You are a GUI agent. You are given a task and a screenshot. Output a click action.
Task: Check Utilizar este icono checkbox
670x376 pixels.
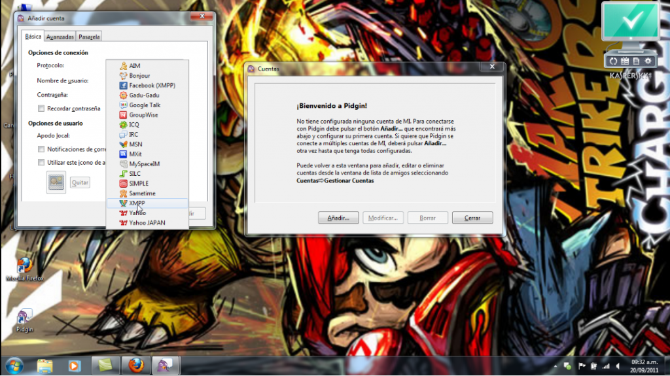[41, 162]
